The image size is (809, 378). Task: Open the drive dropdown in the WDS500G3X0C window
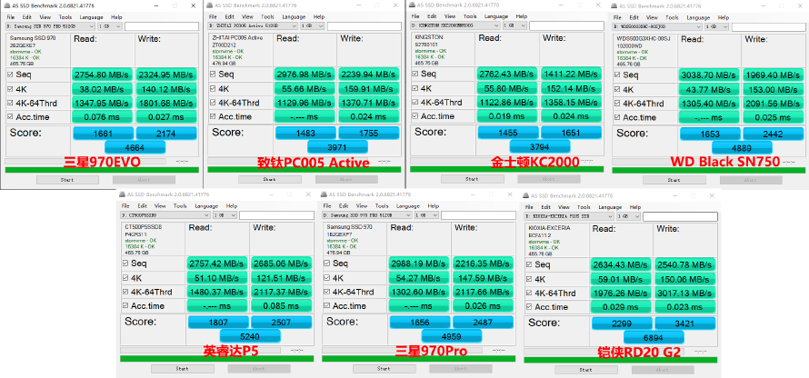pos(658,25)
